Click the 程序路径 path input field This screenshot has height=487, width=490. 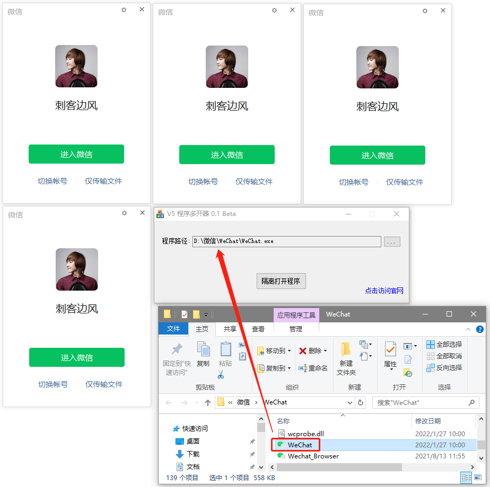click(x=286, y=241)
